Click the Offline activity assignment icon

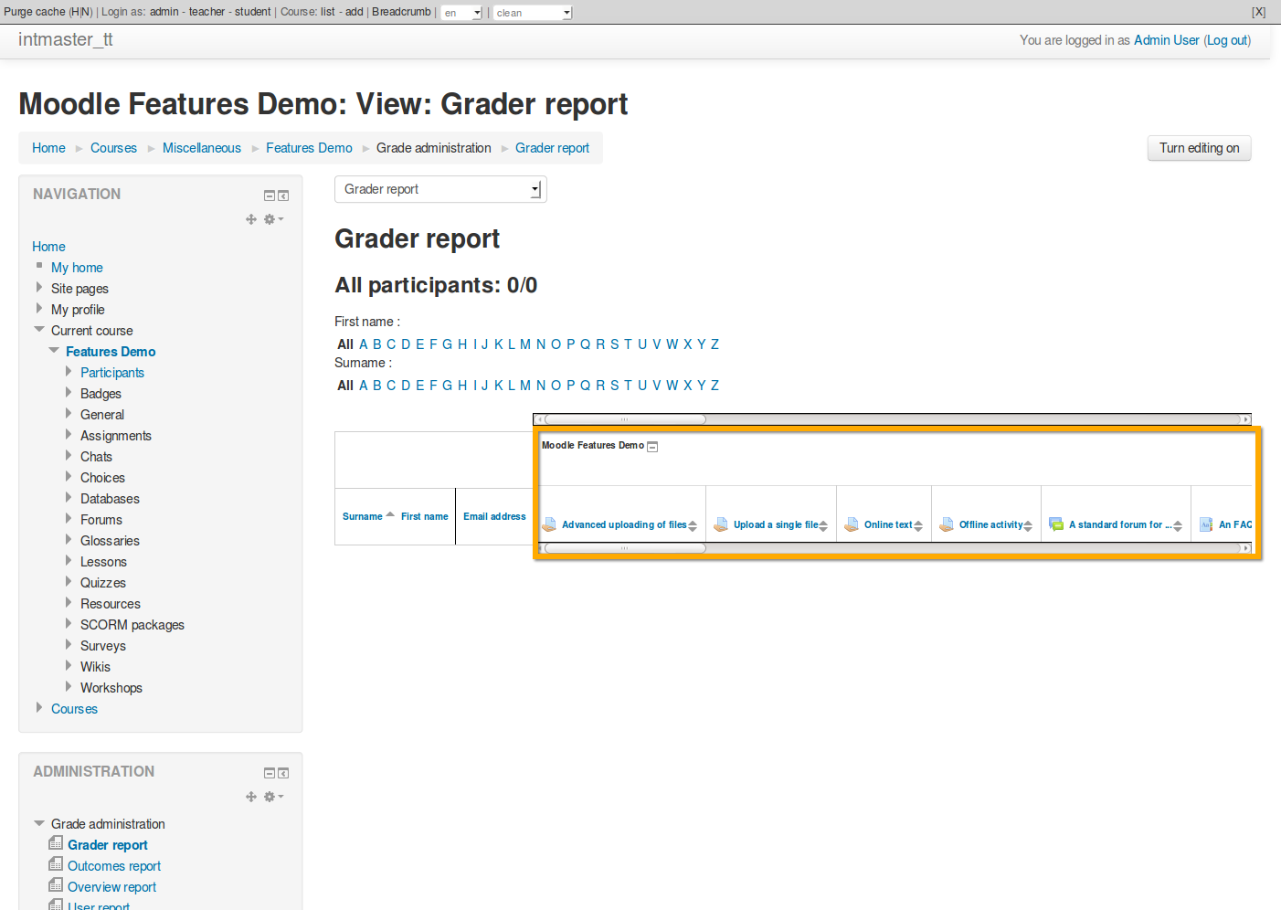coord(947,524)
